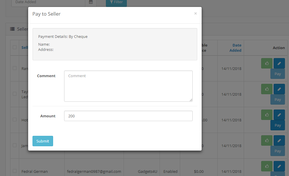The height and width of the screenshot is (176, 289).
Task: Click 14/11/2018 date in Fedral German row
Action: tap(231, 171)
